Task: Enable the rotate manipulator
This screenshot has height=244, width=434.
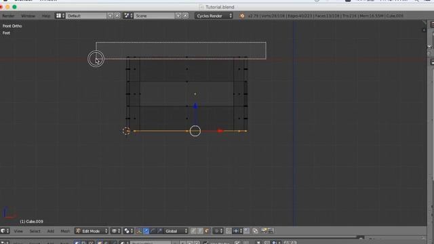Action: [x=153, y=231]
